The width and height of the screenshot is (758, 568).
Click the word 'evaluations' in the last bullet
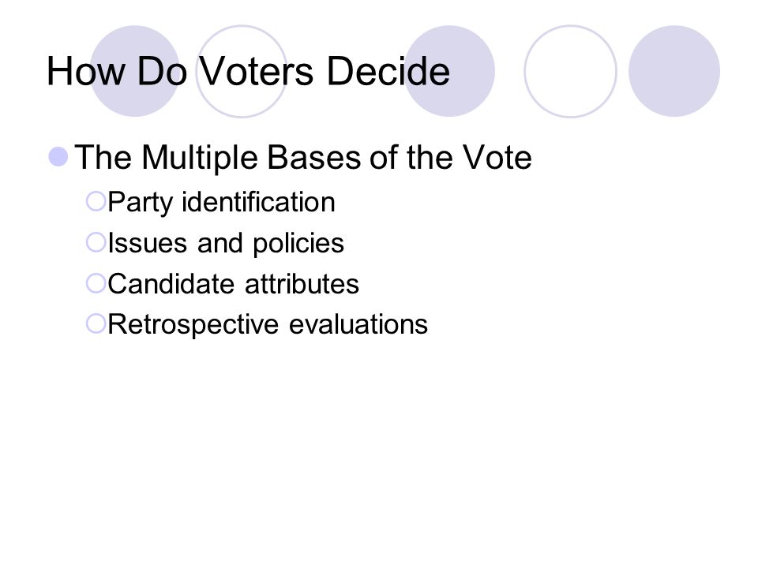tap(358, 324)
